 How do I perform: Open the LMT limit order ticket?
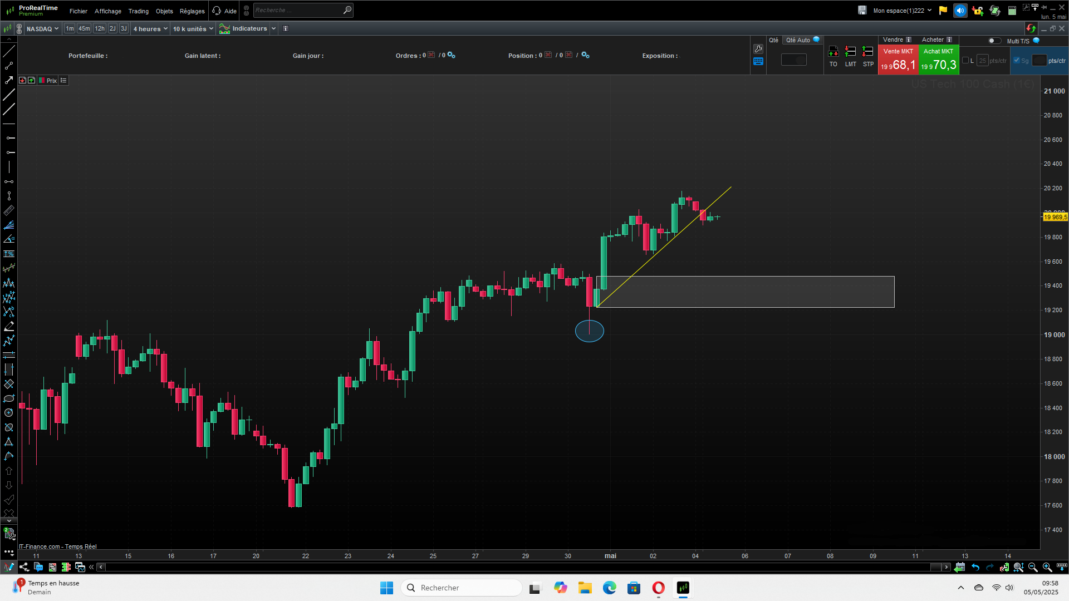point(850,56)
